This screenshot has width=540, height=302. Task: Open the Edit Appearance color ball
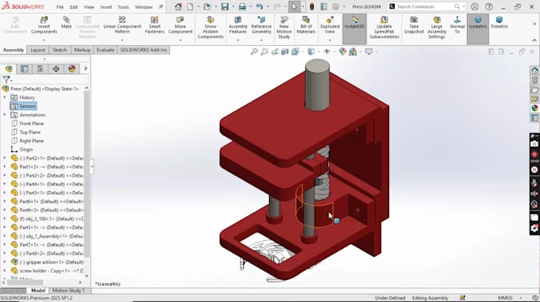[342, 52]
